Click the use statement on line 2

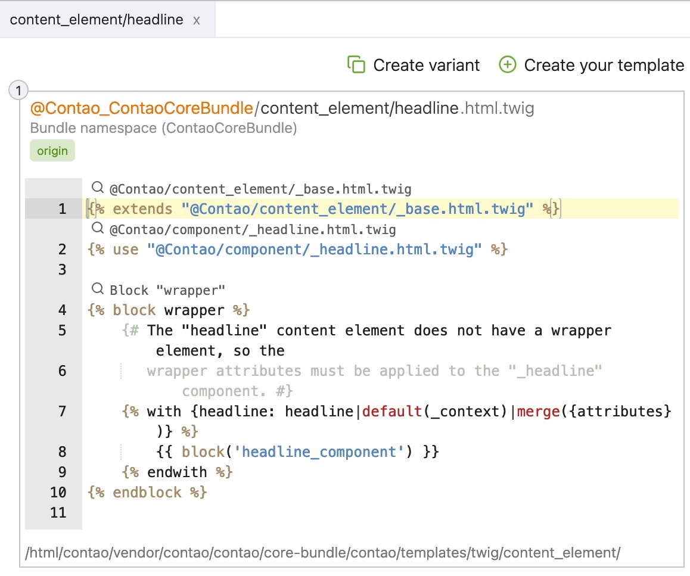297,249
